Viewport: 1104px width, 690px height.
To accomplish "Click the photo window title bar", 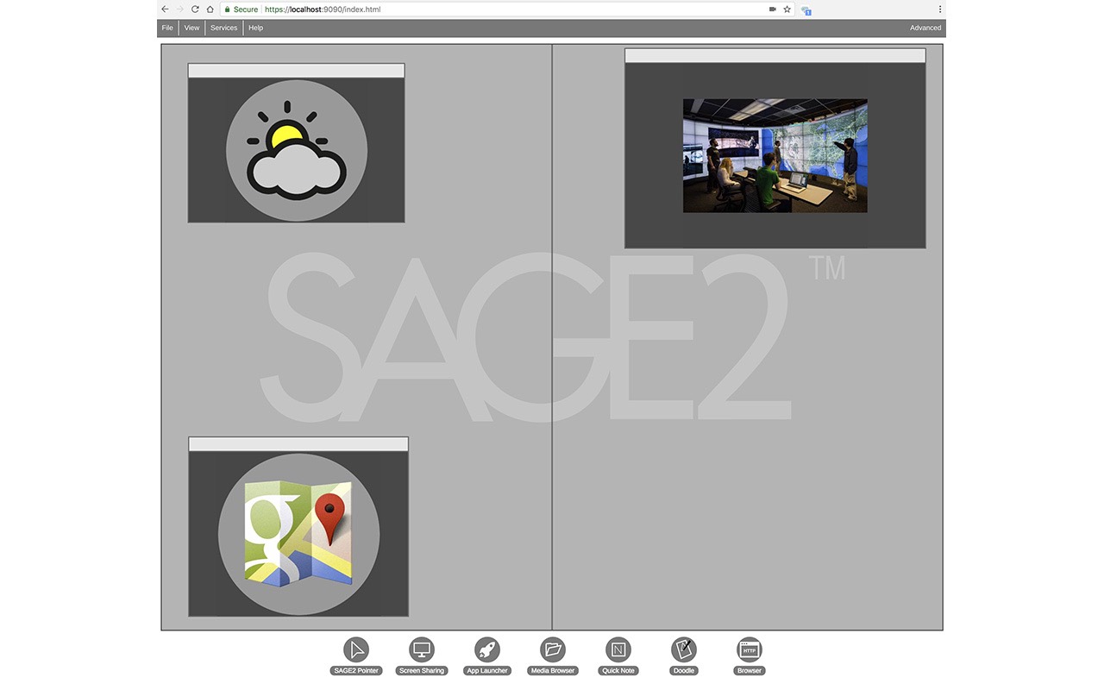I will point(775,55).
